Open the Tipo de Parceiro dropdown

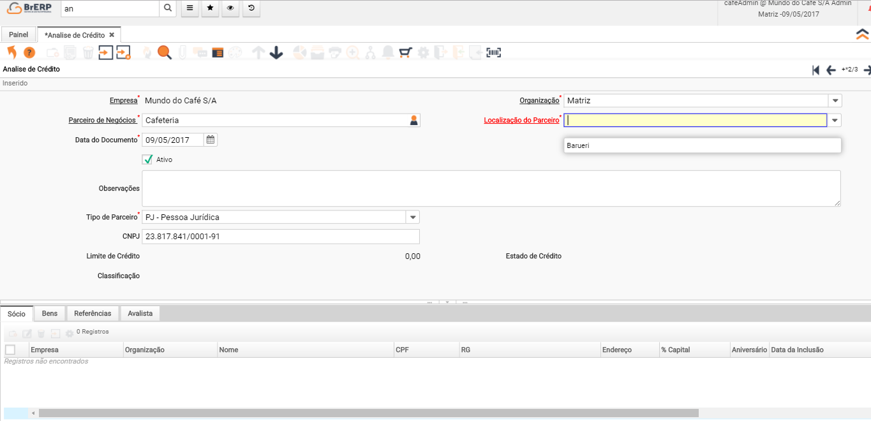(413, 218)
